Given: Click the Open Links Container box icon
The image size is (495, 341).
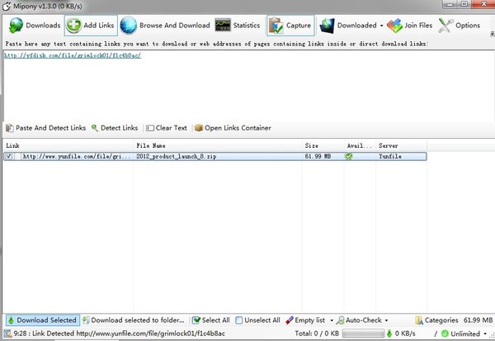Looking at the screenshot, I should pos(199,128).
